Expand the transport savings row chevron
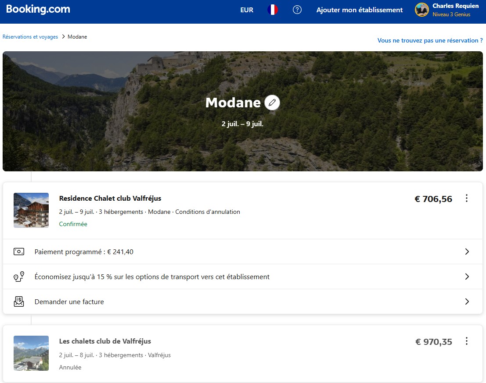486x383 pixels. click(x=467, y=277)
